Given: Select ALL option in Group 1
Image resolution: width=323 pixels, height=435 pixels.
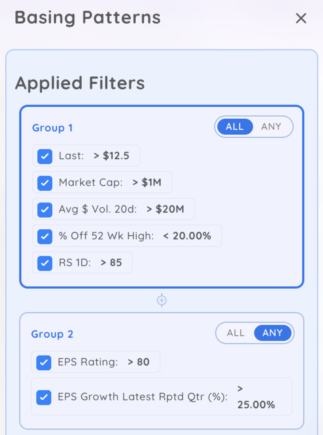Looking at the screenshot, I should tap(235, 127).
